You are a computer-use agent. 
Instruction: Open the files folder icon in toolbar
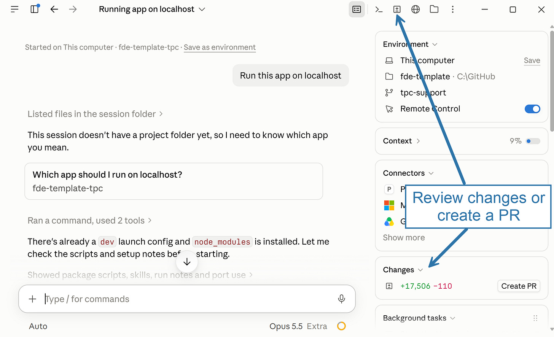coord(434,9)
